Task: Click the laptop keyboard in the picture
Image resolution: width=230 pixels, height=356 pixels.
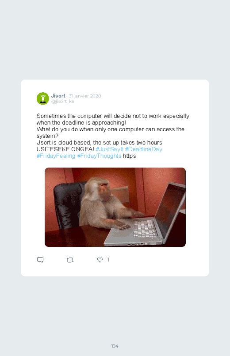Action: [x=144, y=228]
